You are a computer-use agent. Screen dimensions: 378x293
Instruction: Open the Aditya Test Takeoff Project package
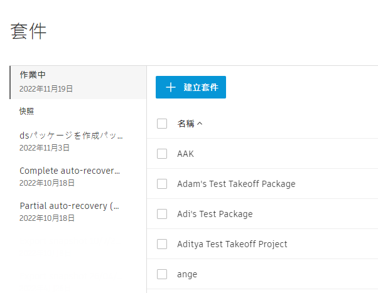232,244
